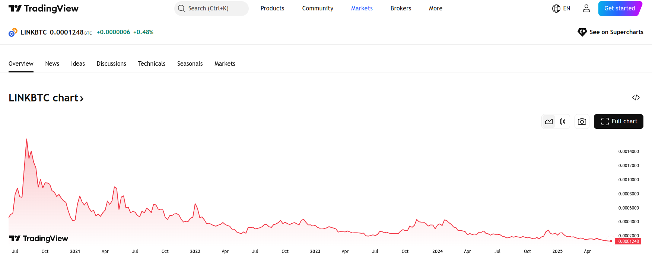Click the globe language icon
The width and height of the screenshot is (652, 263).
coord(556,9)
